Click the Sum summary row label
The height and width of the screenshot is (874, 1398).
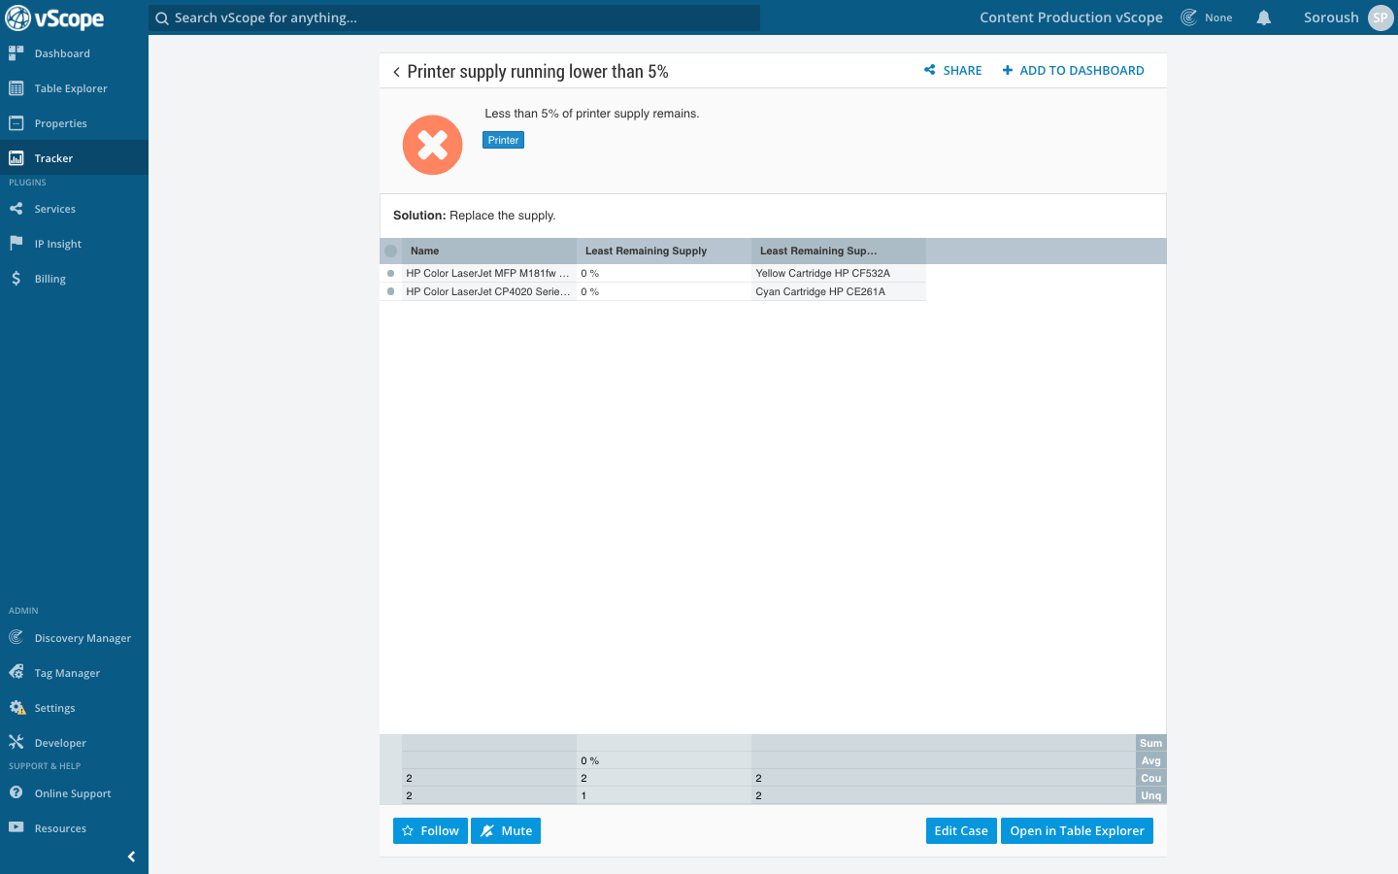[x=1150, y=743]
